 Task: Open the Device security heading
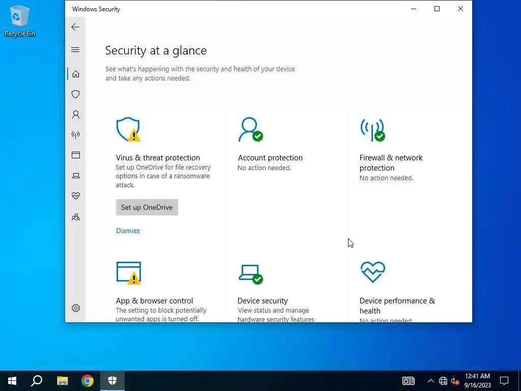[x=263, y=300]
